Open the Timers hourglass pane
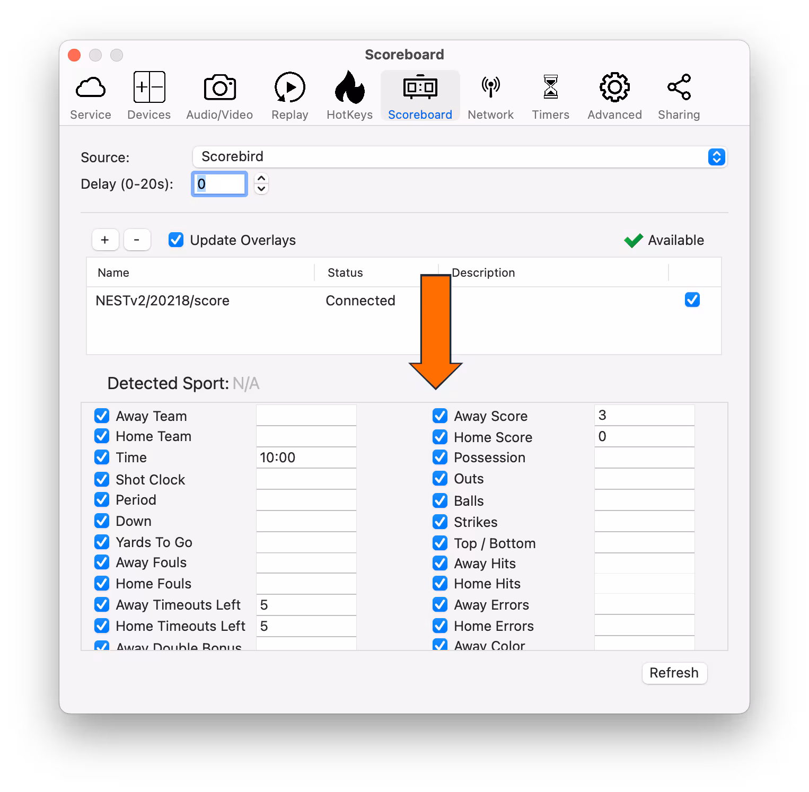The image size is (809, 792). click(550, 97)
